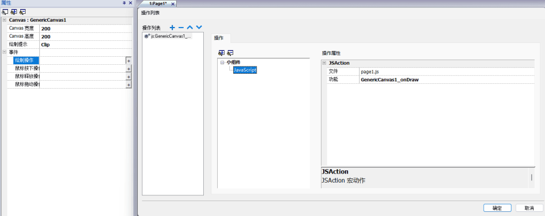Pin the 属性 panel
This screenshot has width=545, height=216.
click(x=124, y=3)
